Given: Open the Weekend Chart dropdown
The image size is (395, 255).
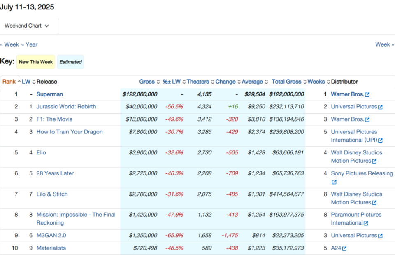Looking at the screenshot, I should (x=27, y=26).
